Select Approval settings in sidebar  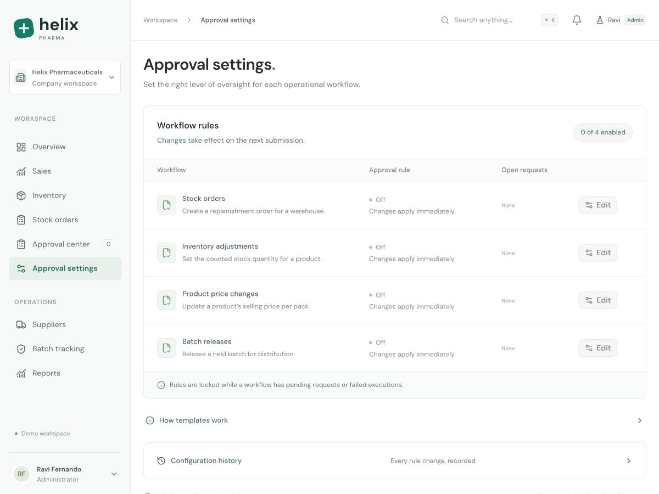65,268
